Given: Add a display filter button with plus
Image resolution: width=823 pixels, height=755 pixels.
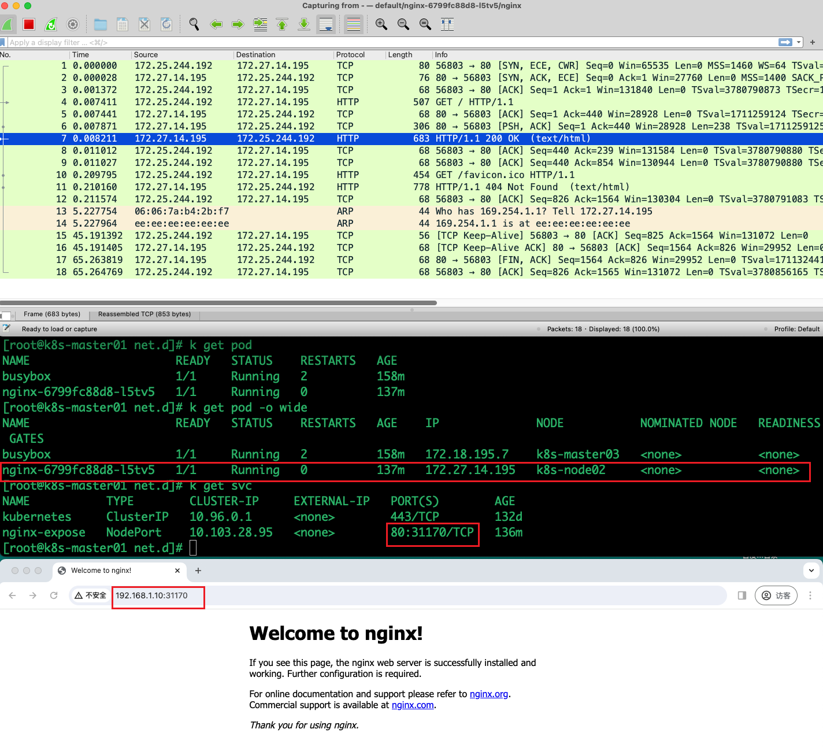Looking at the screenshot, I should tap(813, 42).
